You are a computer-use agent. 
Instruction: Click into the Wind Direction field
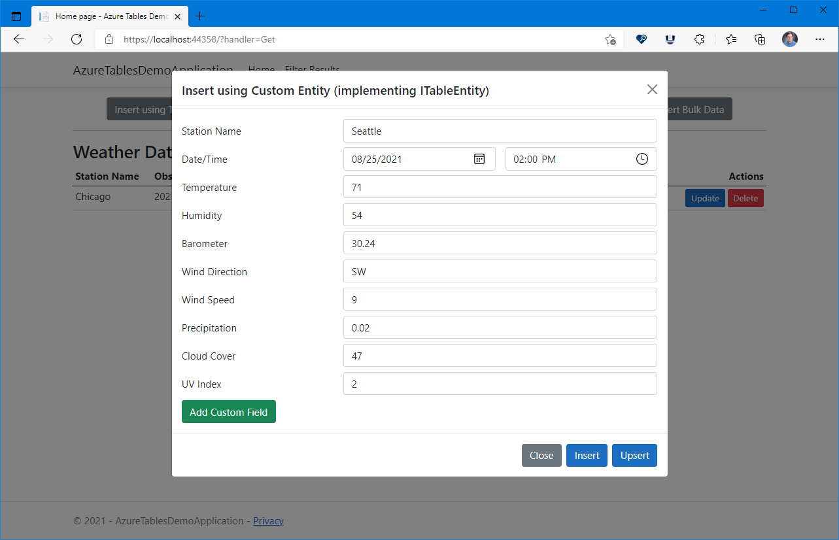tap(500, 271)
